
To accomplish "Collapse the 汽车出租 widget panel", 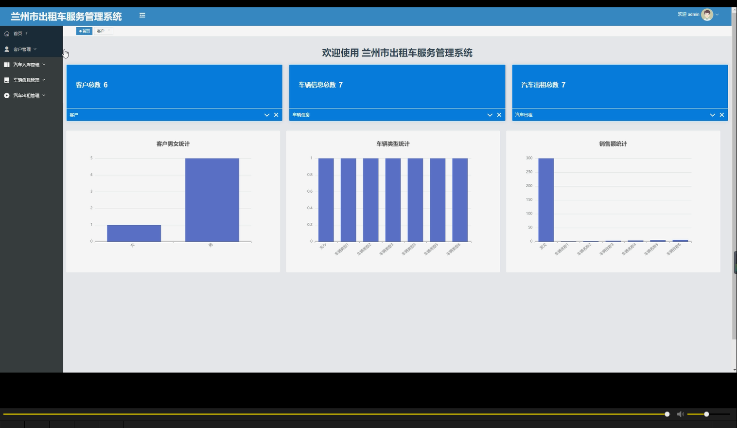I will tap(712, 115).
